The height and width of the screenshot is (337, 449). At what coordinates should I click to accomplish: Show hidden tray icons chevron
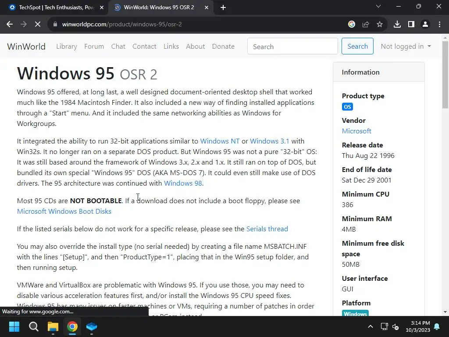tap(370, 326)
